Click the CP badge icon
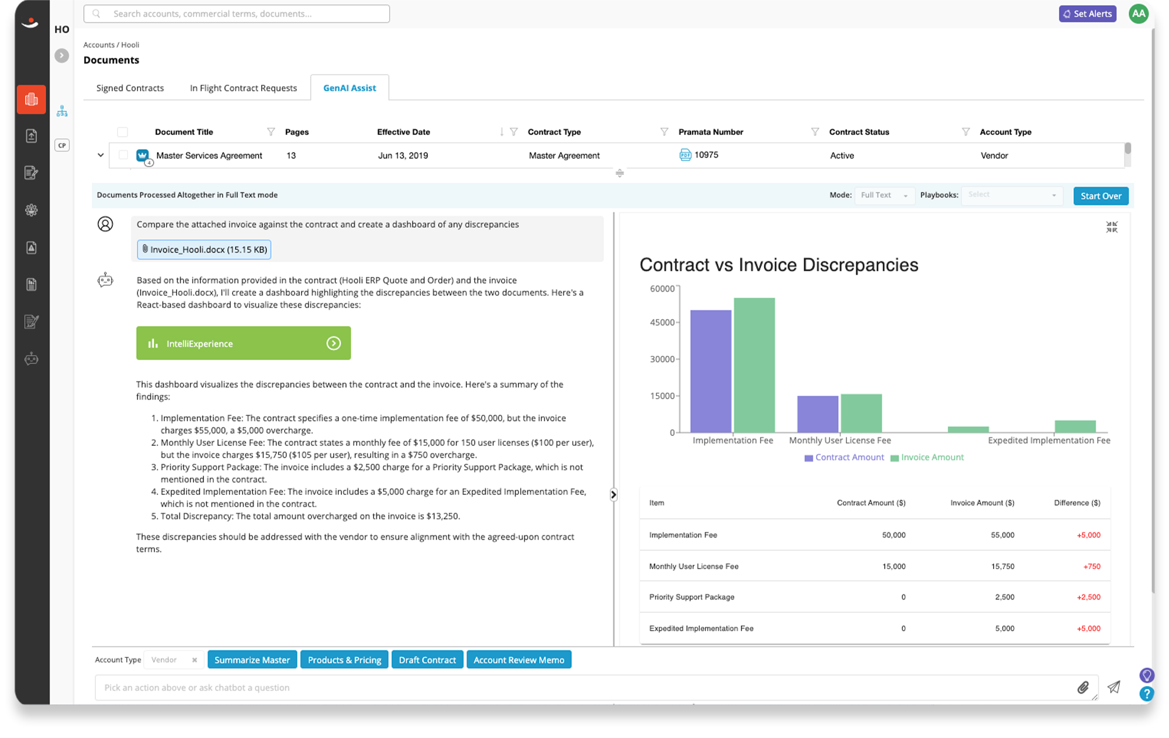Screen dimensions: 1169x738 pos(62,145)
